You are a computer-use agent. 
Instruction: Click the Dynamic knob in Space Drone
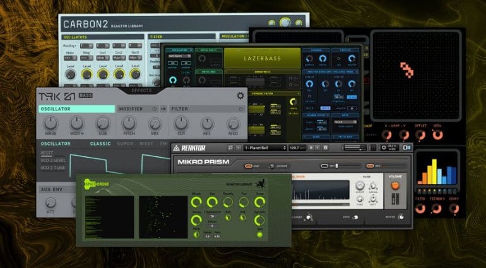click(259, 220)
